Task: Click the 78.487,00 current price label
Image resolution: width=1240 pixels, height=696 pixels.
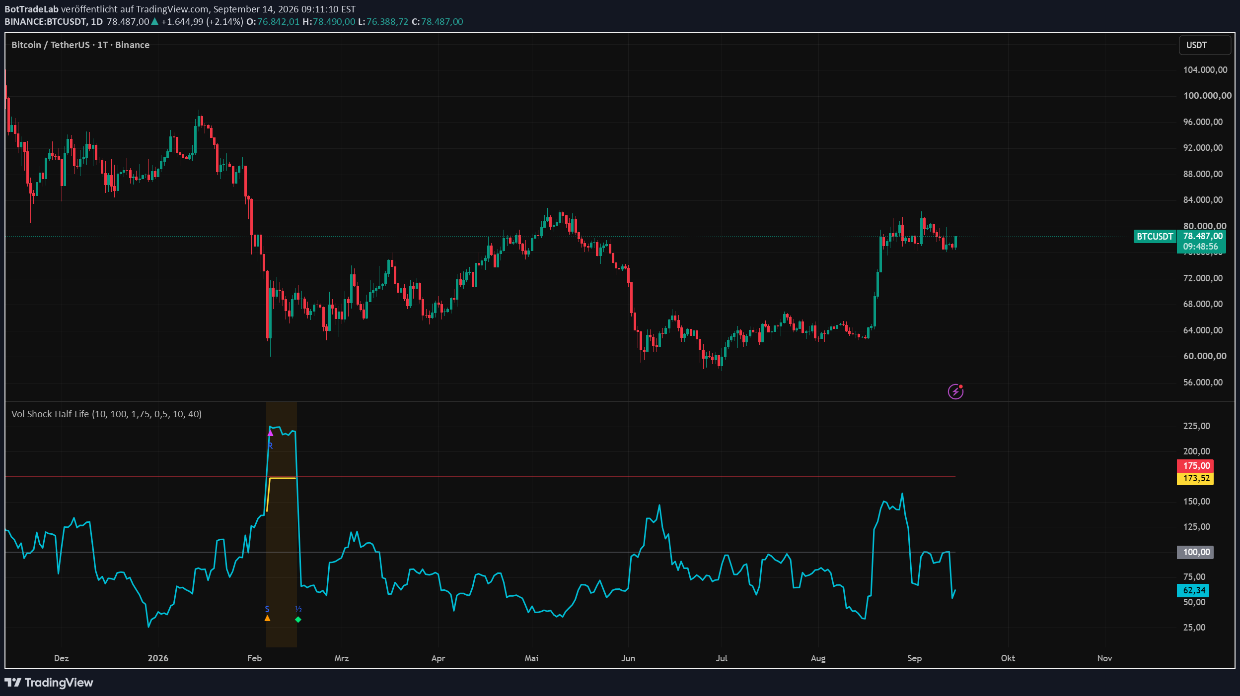Action: tap(1202, 236)
